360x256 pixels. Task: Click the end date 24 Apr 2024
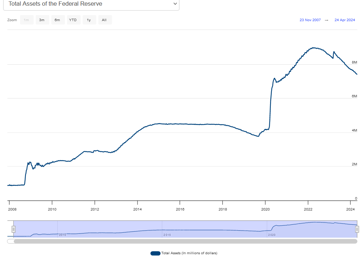[x=344, y=20]
